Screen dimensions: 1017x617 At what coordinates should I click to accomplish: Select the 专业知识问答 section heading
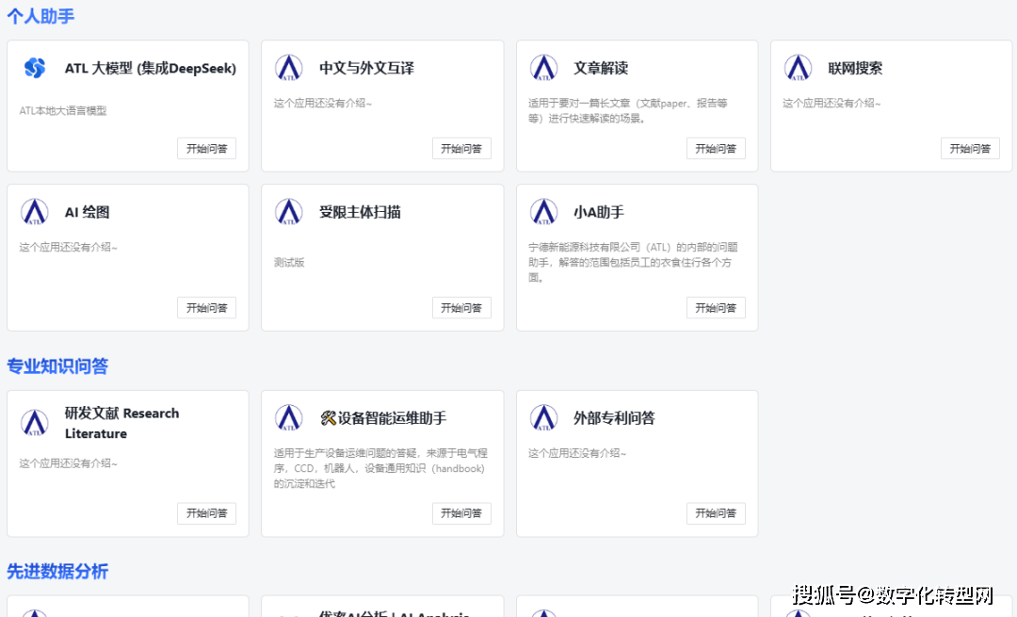pyautogui.click(x=57, y=366)
